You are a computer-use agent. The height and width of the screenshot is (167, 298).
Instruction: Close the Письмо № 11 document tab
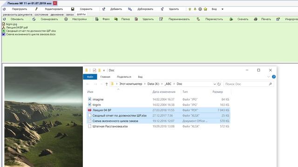[x=55, y=3]
